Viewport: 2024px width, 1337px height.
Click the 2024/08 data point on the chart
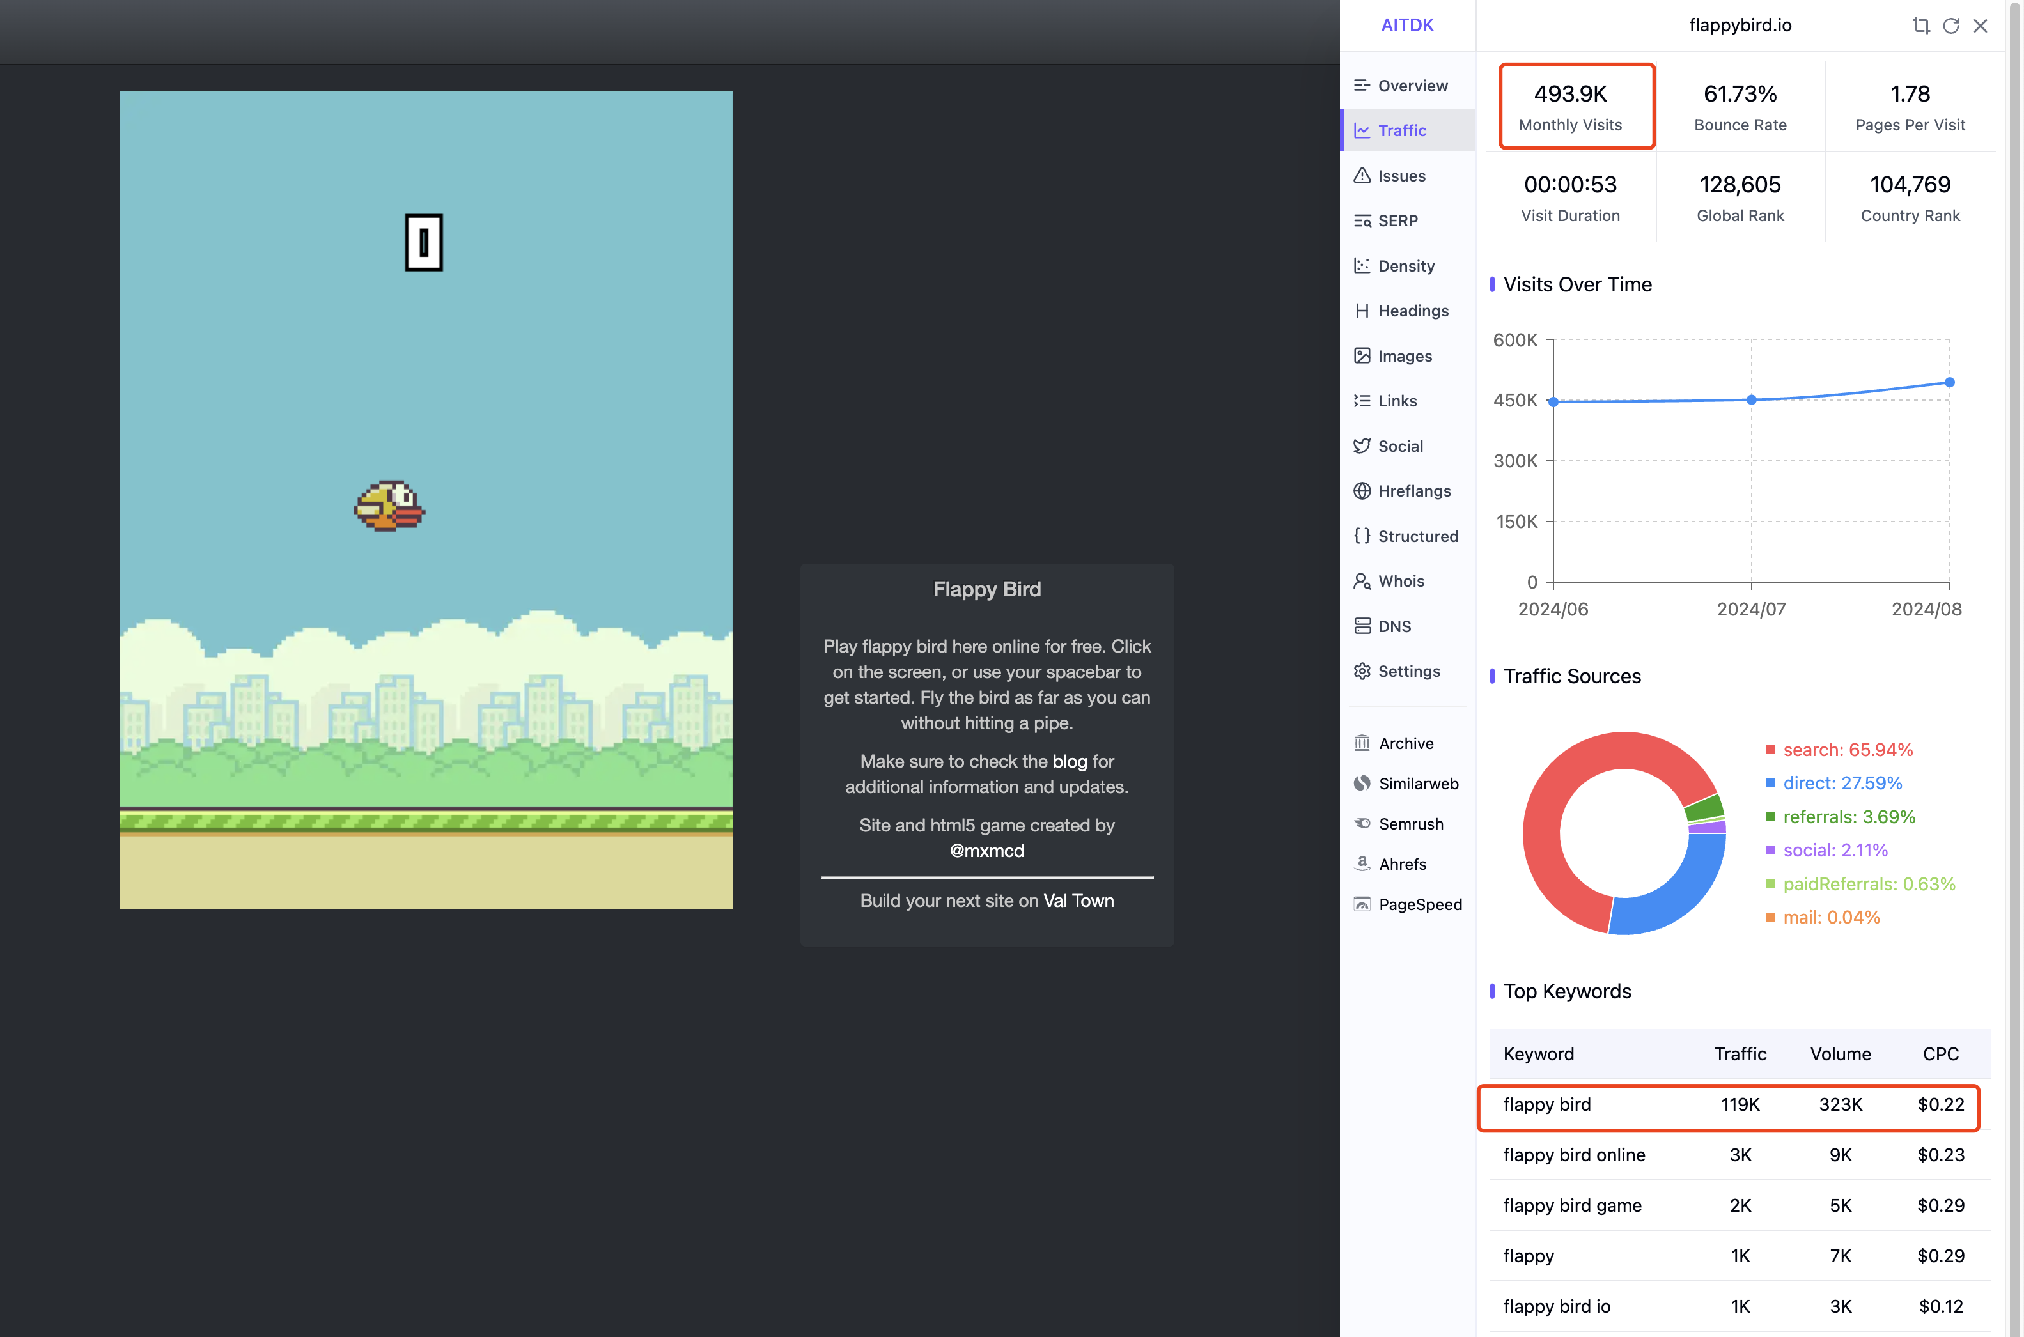pos(1949,383)
